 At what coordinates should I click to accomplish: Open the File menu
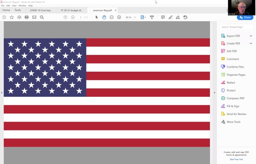pyautogui.click(x=3, y=6)
